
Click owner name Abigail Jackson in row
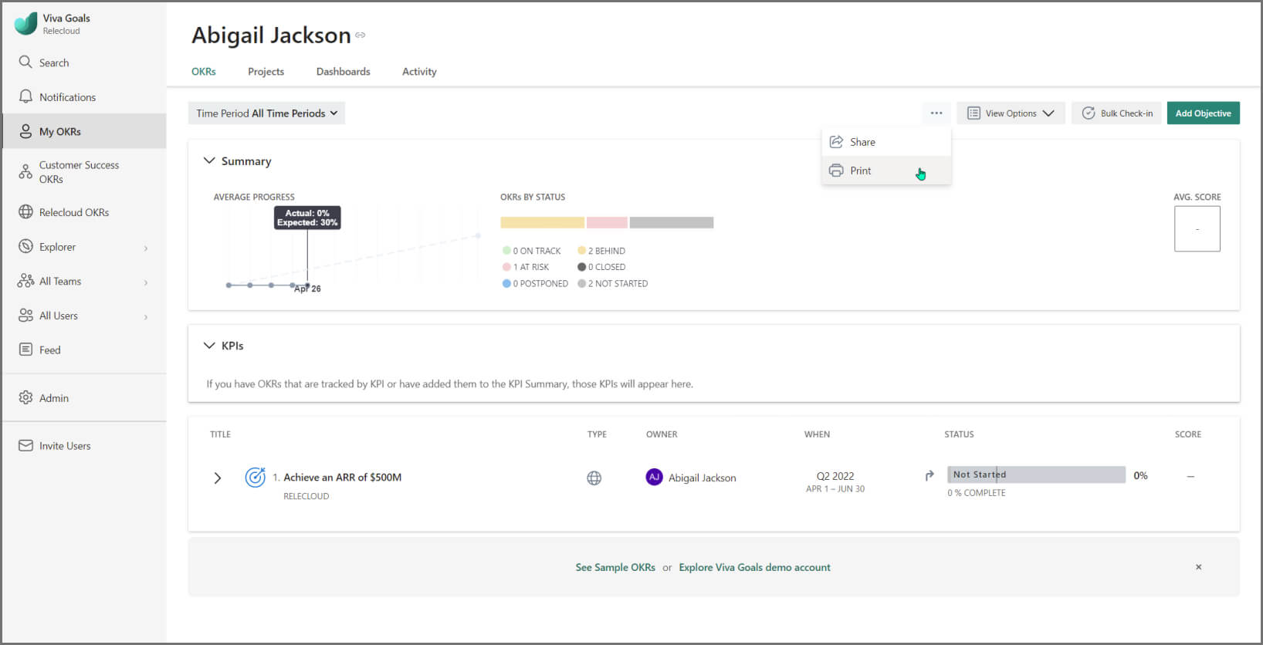coord(703,478)
